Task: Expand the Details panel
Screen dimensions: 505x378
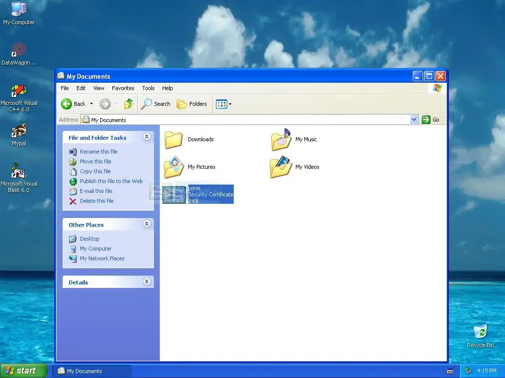Action: pyautogui.click(x=146, y=282)
